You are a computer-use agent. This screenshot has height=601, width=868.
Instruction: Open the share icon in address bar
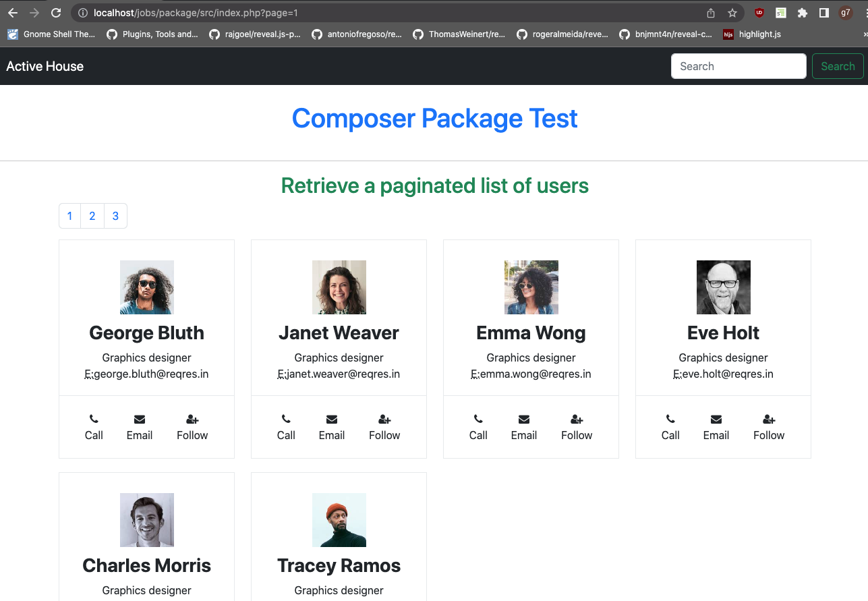pos(711,13)
